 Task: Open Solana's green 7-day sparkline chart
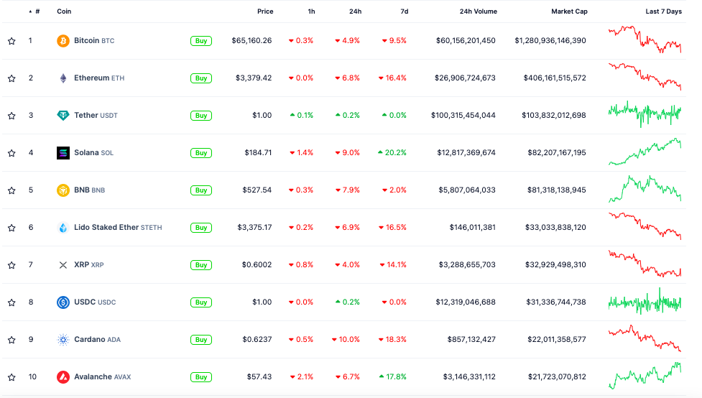[x=645, y=152]
